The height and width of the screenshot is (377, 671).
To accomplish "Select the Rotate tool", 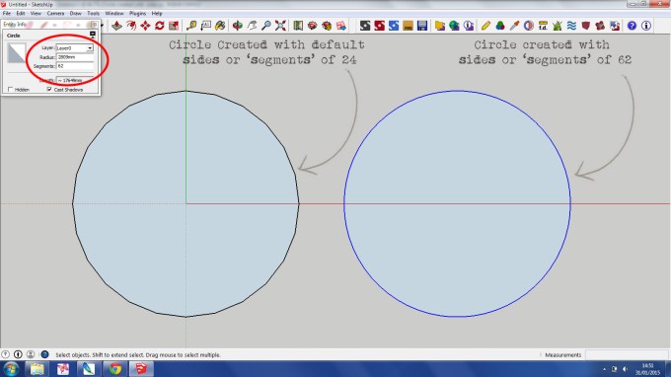I will click(160, 26).
